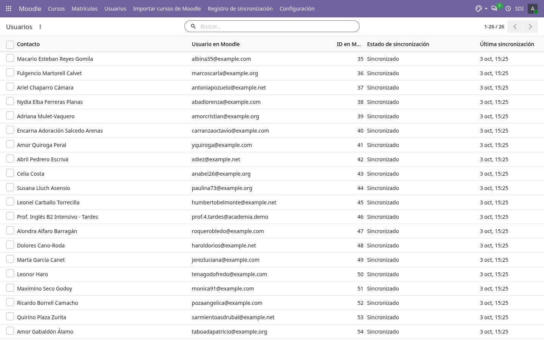Open the Usuarios menu in the top bar

coord(115,8)
